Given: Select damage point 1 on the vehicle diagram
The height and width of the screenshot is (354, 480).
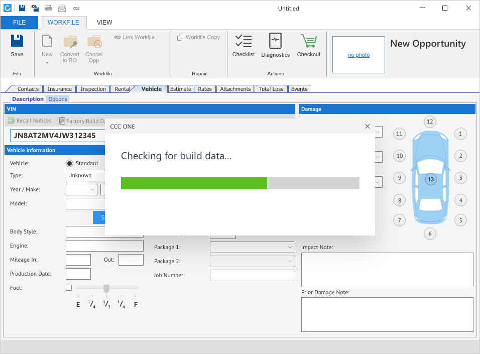Looking at the screenshot, I should pyautogui.click(x=460, y=134).
